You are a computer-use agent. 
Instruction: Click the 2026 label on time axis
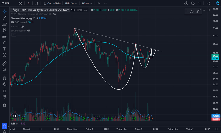point(156,129)
